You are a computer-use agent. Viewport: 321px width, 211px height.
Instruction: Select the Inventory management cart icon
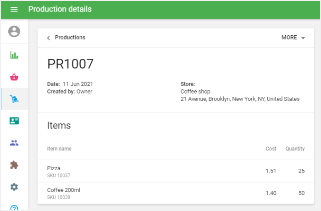pyautogui.click(x=14, y=99)
